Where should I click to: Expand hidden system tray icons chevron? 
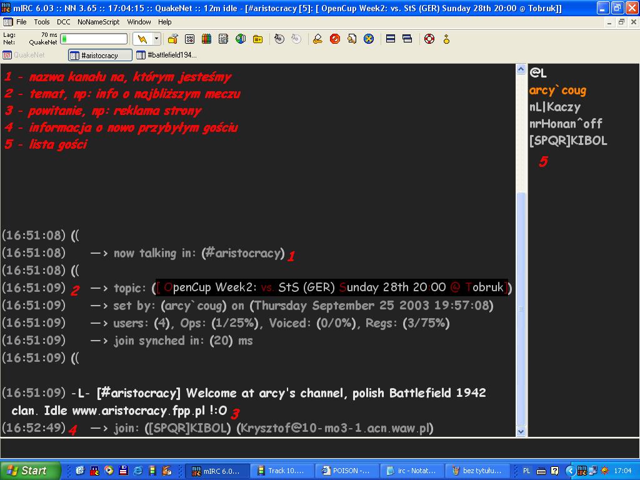(571, 471)
